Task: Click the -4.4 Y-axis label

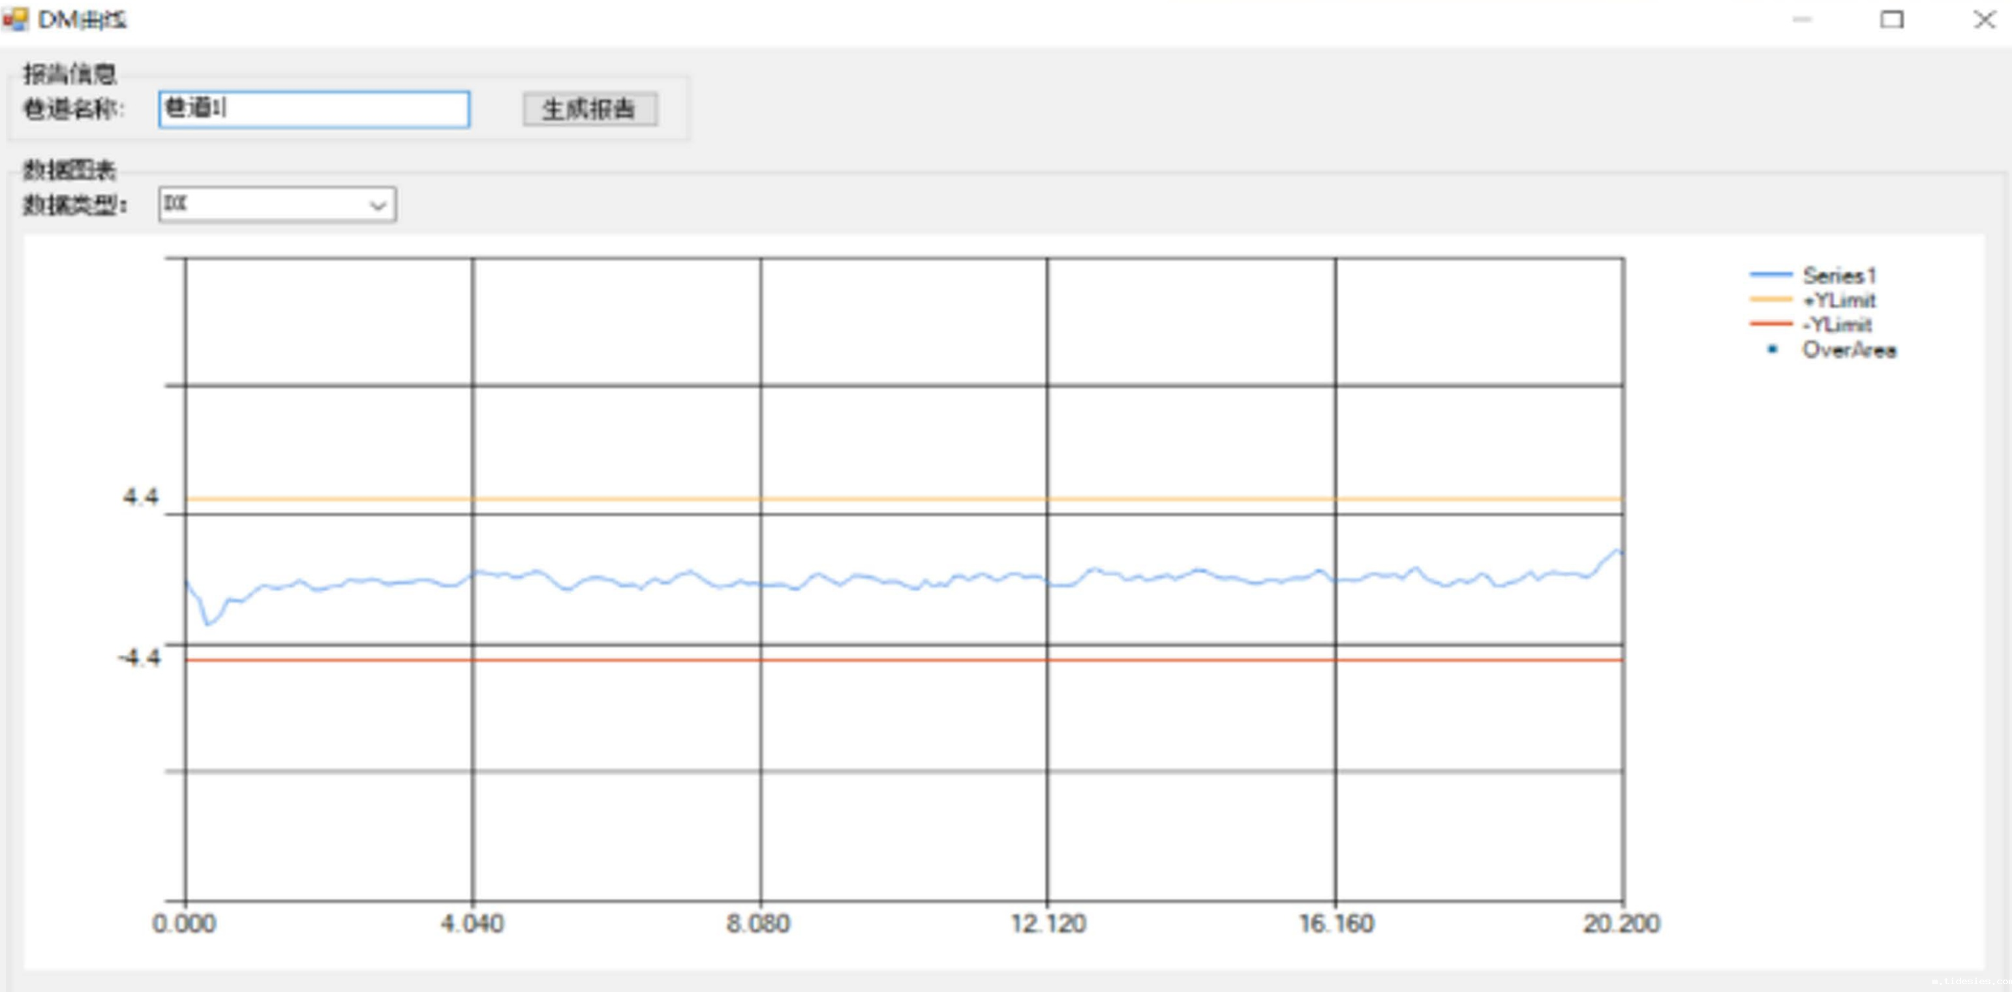Action: click(x=139, y=657)
